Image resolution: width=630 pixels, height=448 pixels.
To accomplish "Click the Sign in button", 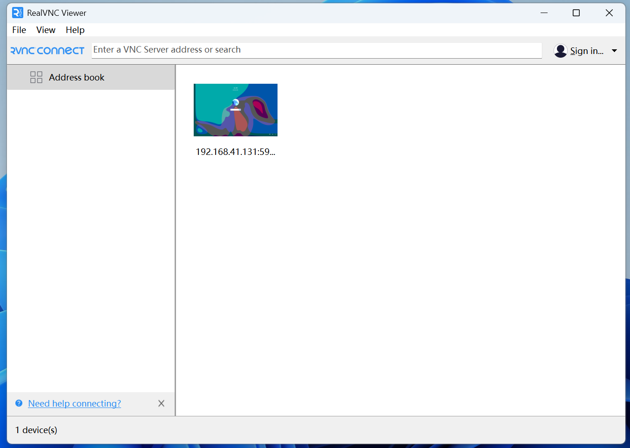I will [x=587, y=51].
